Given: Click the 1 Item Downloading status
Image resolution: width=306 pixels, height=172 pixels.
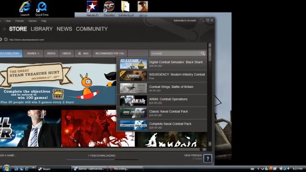Looking at the screenshot, I should click(101, 156).
